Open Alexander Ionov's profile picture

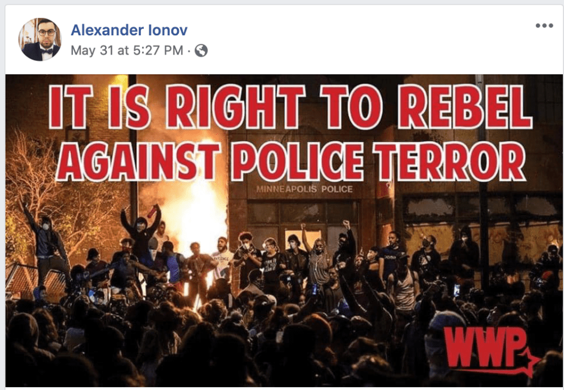[x=40, y=39]
